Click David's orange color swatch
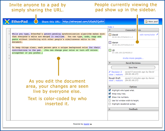This screenshot has width=165, height=131. click(110, 35)
